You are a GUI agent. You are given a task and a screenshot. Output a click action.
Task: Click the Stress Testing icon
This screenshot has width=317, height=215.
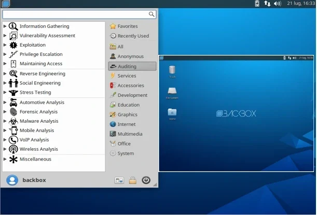coord(13,92)
